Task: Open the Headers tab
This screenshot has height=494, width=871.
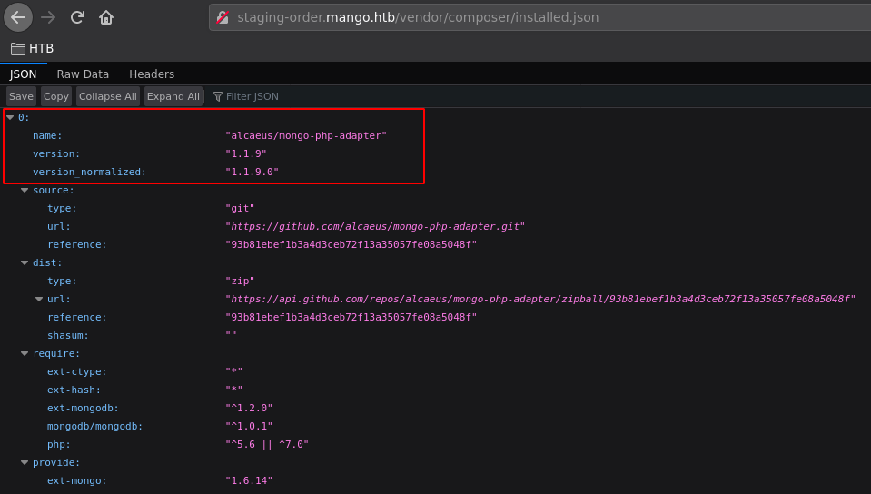Action: [152, 74]
